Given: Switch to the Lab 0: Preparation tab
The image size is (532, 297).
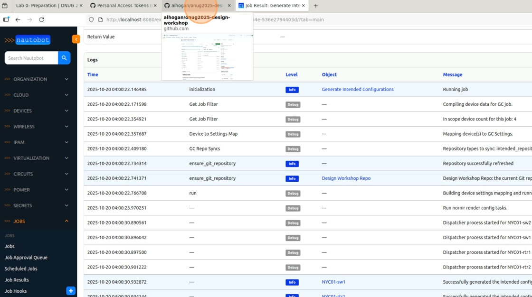Looking at the screenshot, I should pos(47,6).
